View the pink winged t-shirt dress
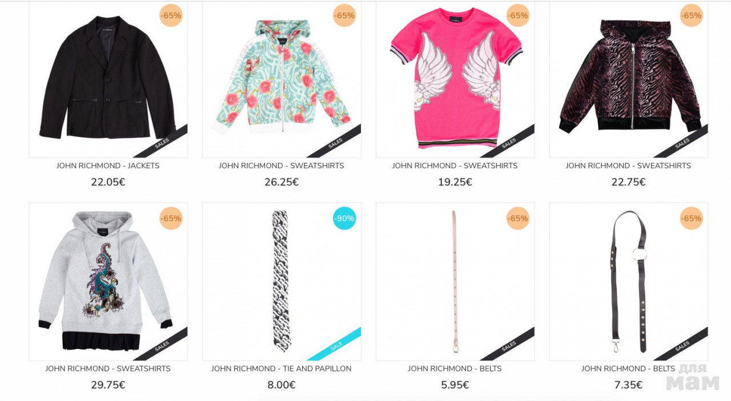This screenshot has width=731, height=401. (455, 79)
